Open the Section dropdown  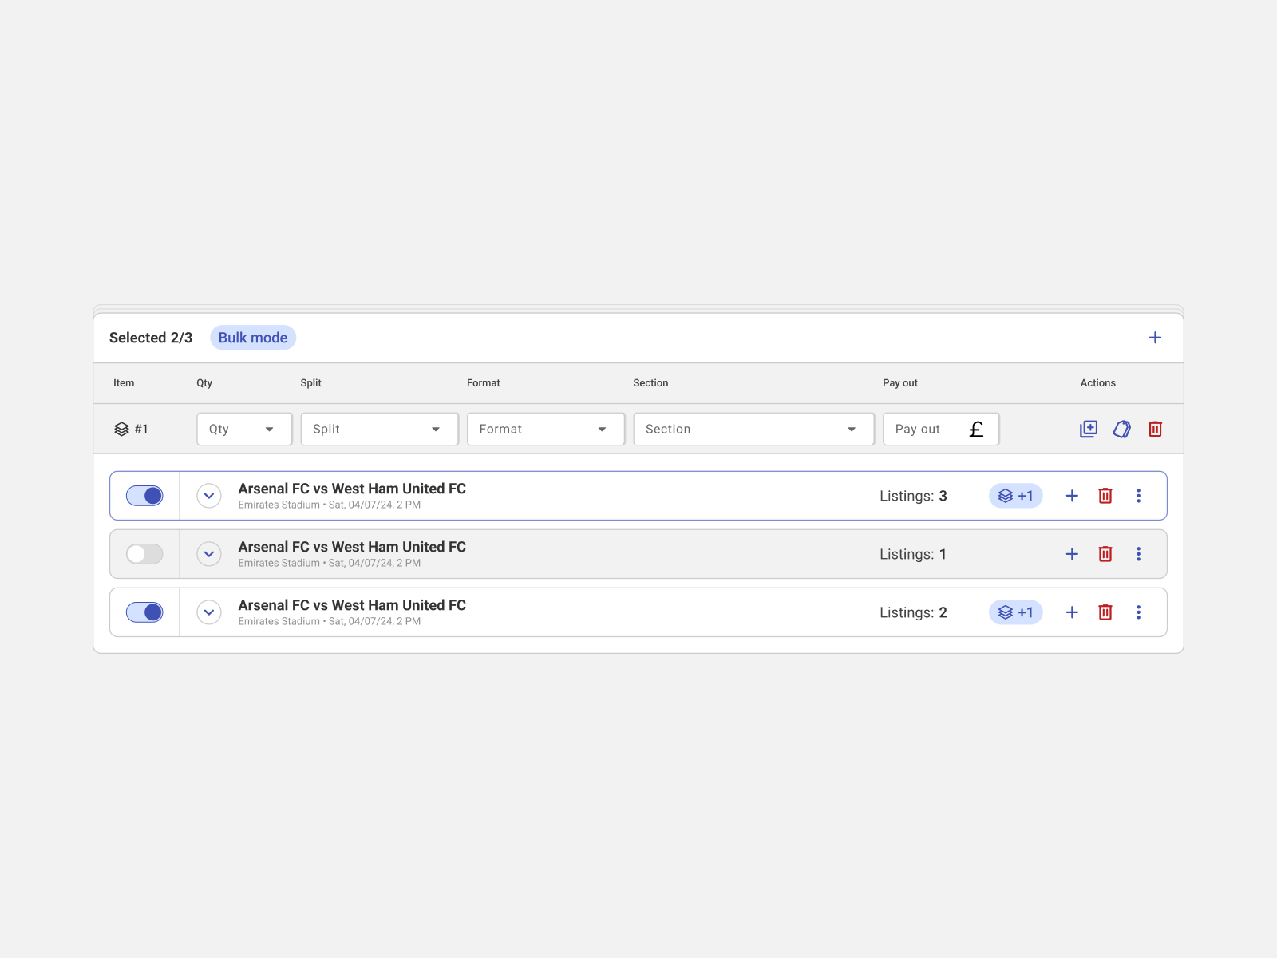click(x=753, y=429)
